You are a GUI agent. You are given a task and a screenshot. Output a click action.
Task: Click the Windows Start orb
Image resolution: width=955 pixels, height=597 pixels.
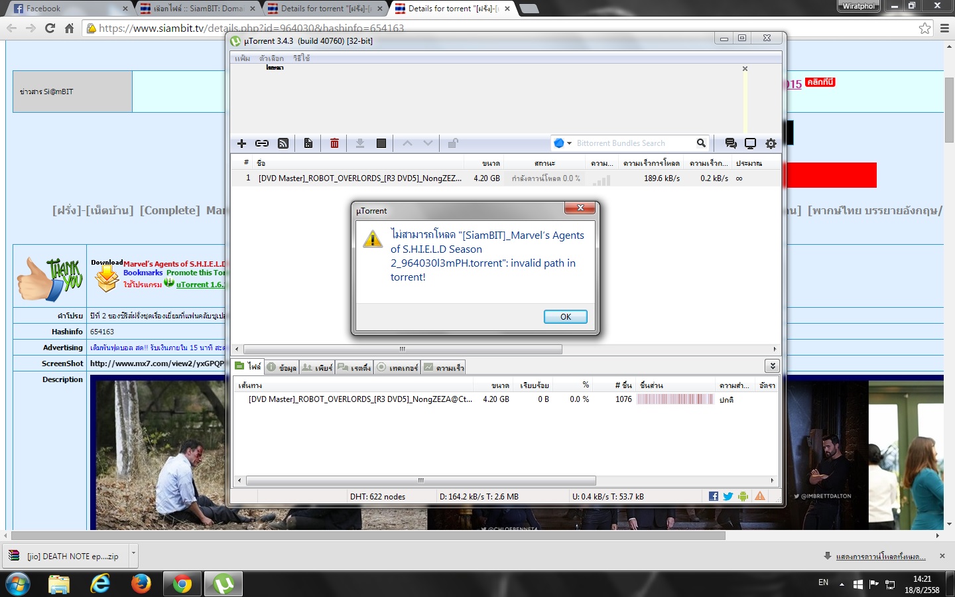point(18,584)
